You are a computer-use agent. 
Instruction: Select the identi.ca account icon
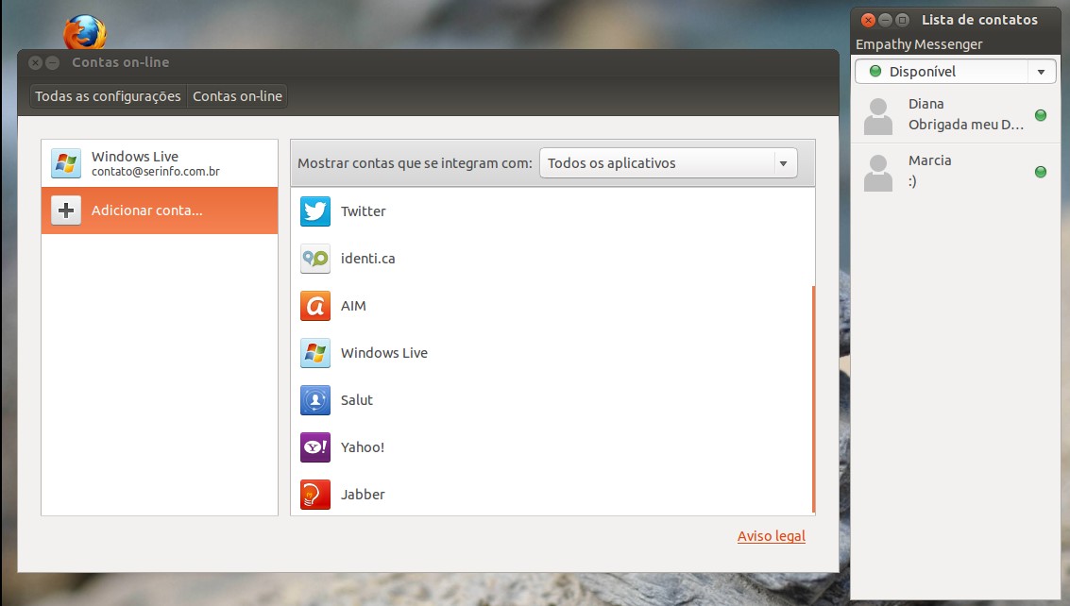[x=315, y=259]
